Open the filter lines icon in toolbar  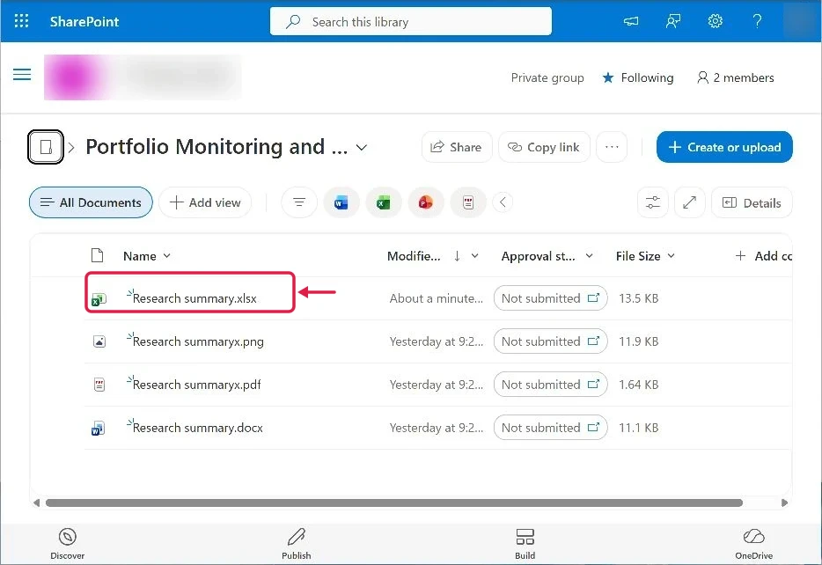coord(299,202)
